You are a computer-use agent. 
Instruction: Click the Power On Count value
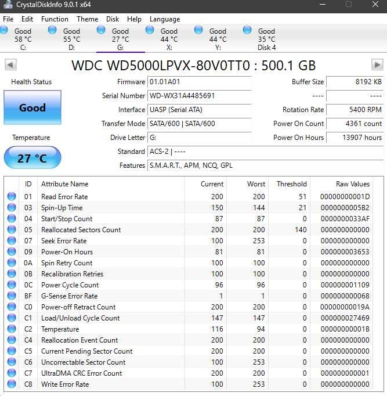pyautogui.click(x=355, y=124)
